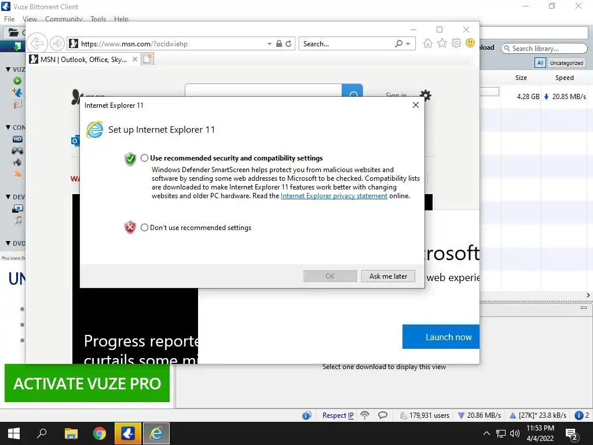
Task: Click the Windows Start button
Action: coord(14,433)
